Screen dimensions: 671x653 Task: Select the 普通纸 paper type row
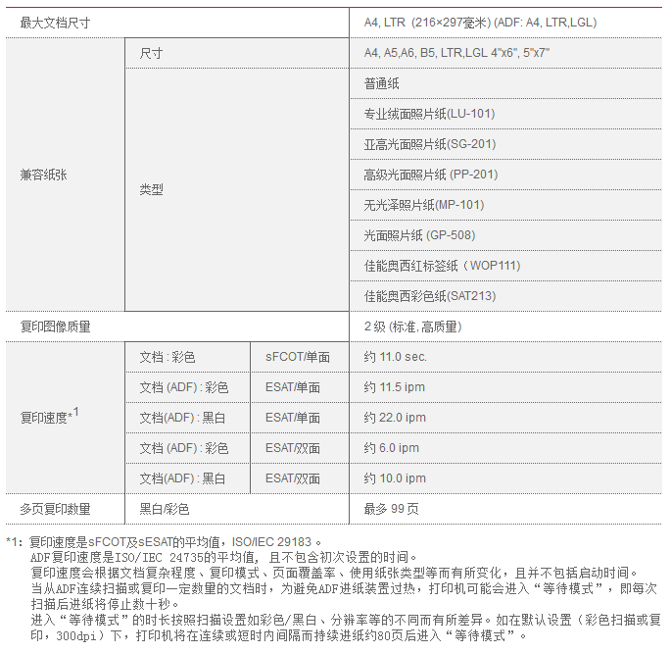(x=381, y=83)
